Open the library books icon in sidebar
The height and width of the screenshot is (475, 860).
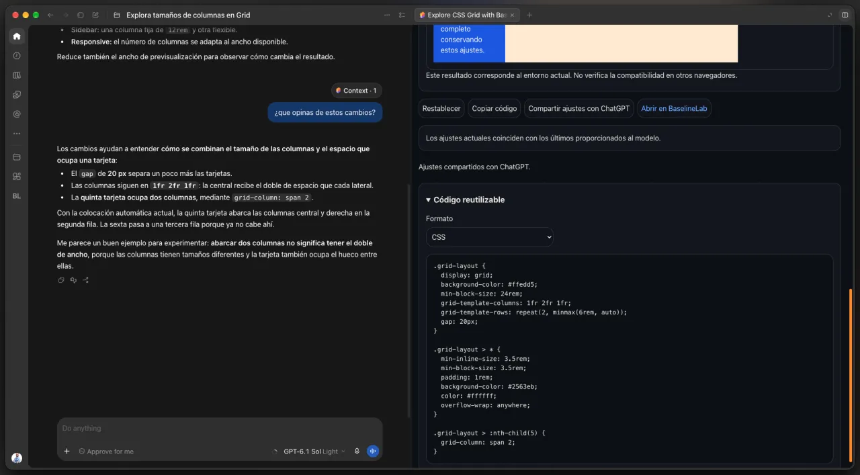tap(17, 75)
